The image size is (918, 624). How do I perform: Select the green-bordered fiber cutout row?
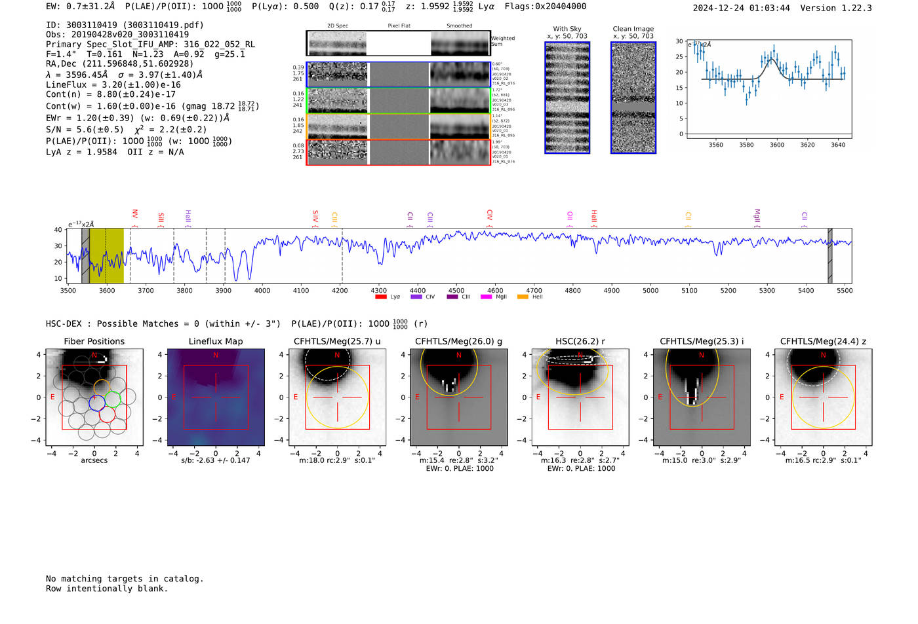(x=399, y=101)
